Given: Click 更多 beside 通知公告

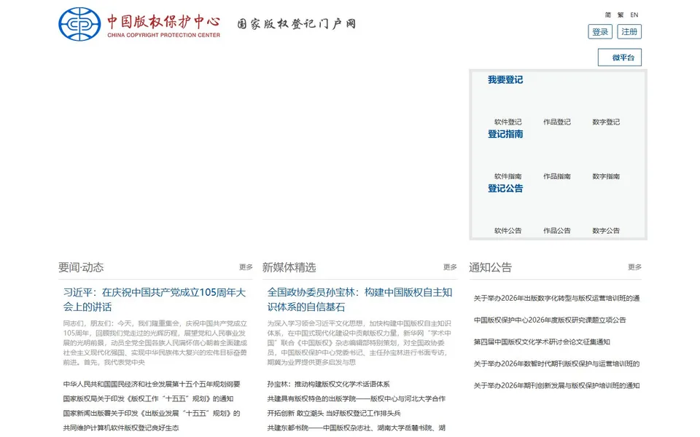Looking at the screenshot, I should click(635, 267).
